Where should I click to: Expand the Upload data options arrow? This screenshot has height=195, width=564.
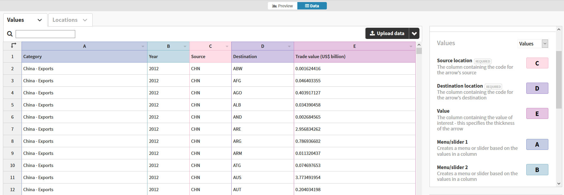tap(414, 33)
